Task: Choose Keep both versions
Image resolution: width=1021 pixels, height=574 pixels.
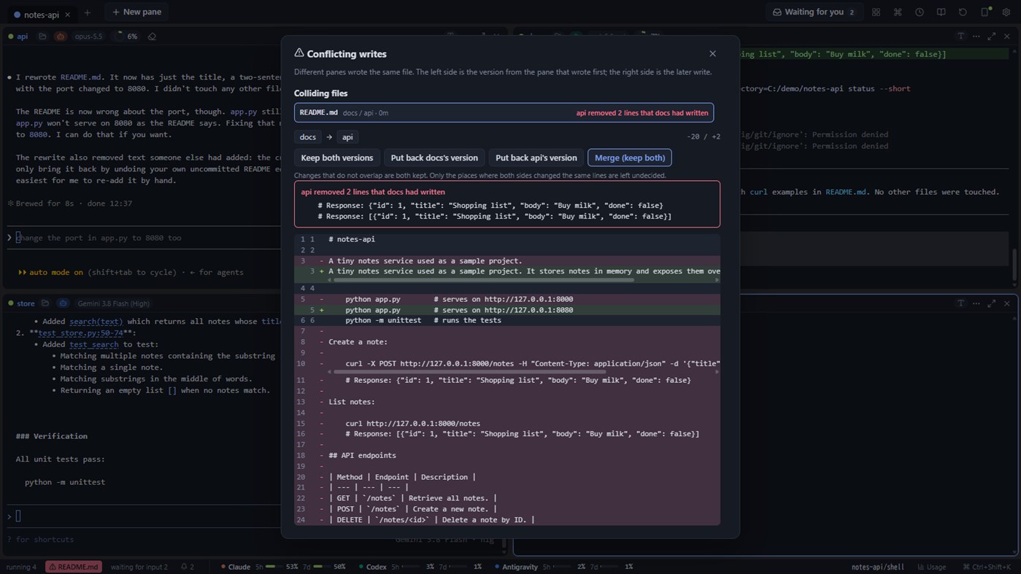Action: (x=336, y=158)
